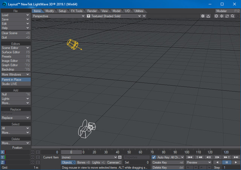Viewport: 241px width, 170px height.
Task: Click the Step value input field
Action: tap(230, 167)
